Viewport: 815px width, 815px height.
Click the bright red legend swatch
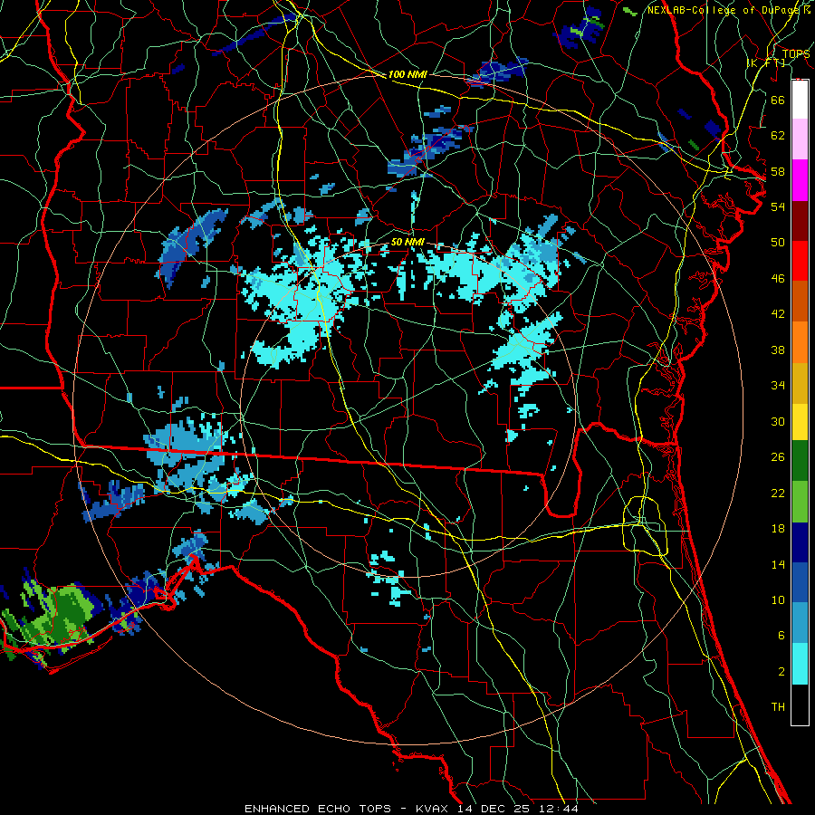coord(800,261)
